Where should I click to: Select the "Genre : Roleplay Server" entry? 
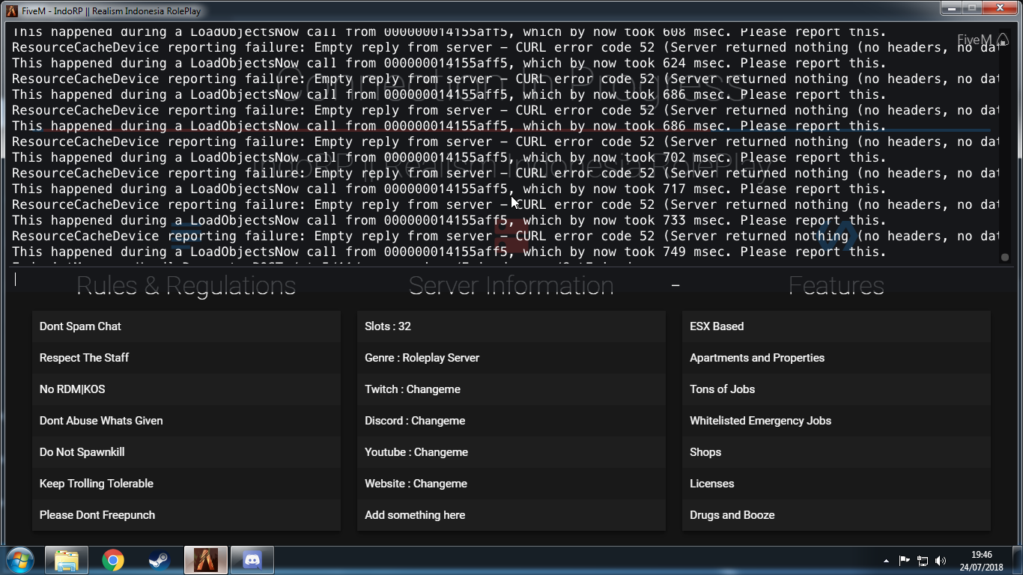click(x=511, y=358)
